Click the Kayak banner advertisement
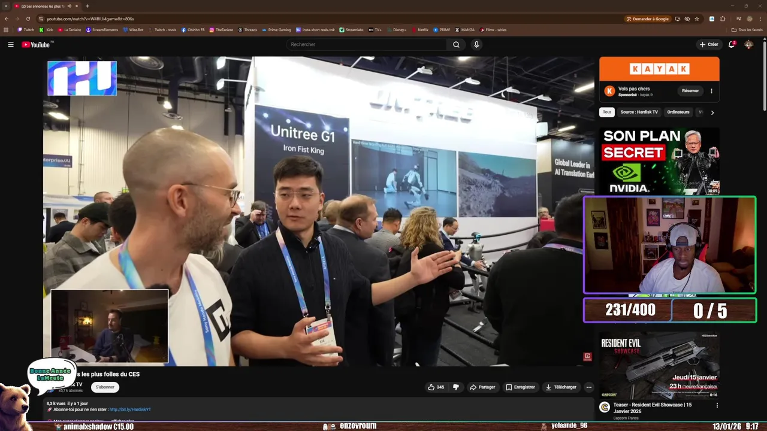767x431 pixels. (659, 69)
